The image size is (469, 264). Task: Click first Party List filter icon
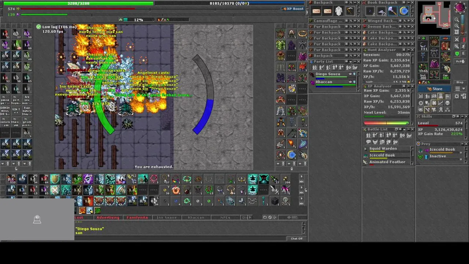point(314,67)
